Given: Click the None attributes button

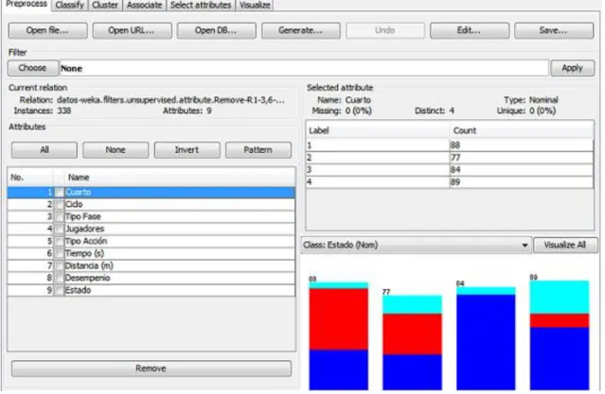Looking at the screenshot, I should click(x=116, y=150).
